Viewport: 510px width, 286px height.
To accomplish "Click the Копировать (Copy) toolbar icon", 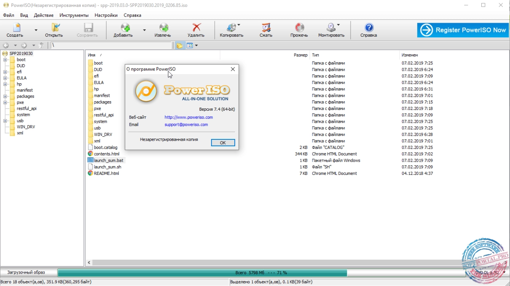I will point(231,30).
